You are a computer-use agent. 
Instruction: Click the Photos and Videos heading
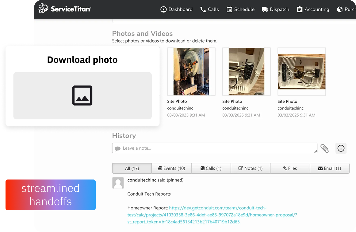pos(142,34)
